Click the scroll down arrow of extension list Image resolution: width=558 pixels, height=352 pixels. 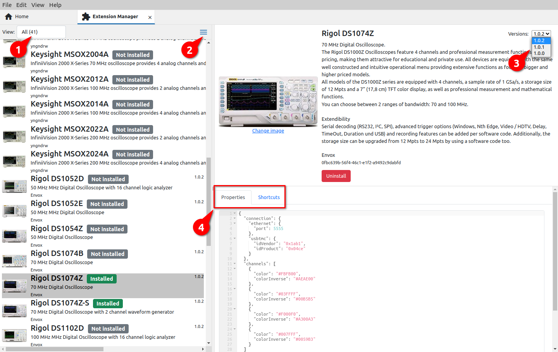click(209, 343)
